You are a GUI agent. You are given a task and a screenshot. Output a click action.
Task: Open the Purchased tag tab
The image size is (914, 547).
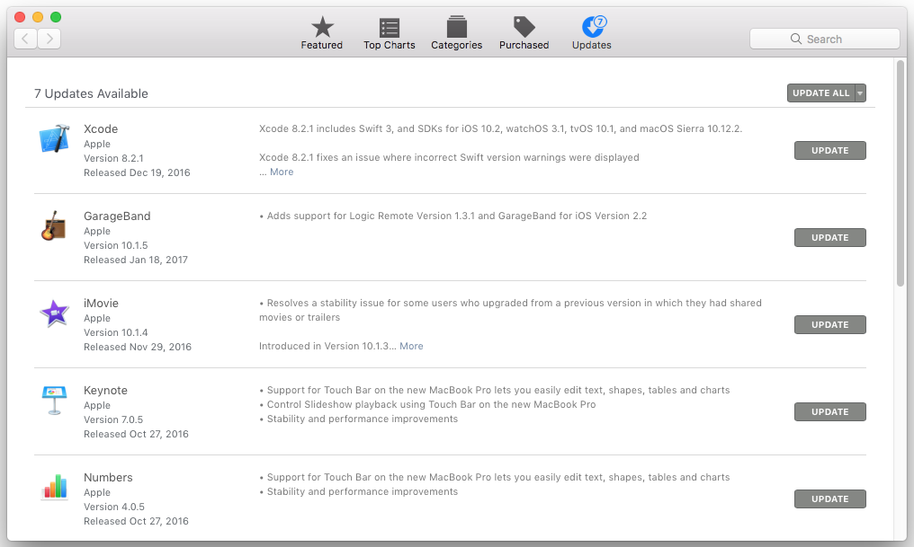524,33
